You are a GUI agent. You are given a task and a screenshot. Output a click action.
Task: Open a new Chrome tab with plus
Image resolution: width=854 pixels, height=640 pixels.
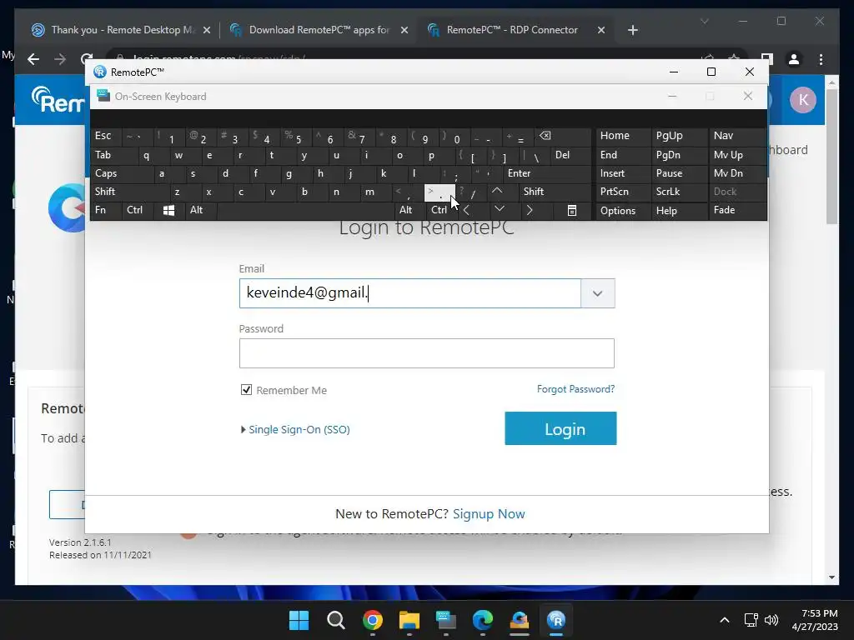[x=632, y=30]
